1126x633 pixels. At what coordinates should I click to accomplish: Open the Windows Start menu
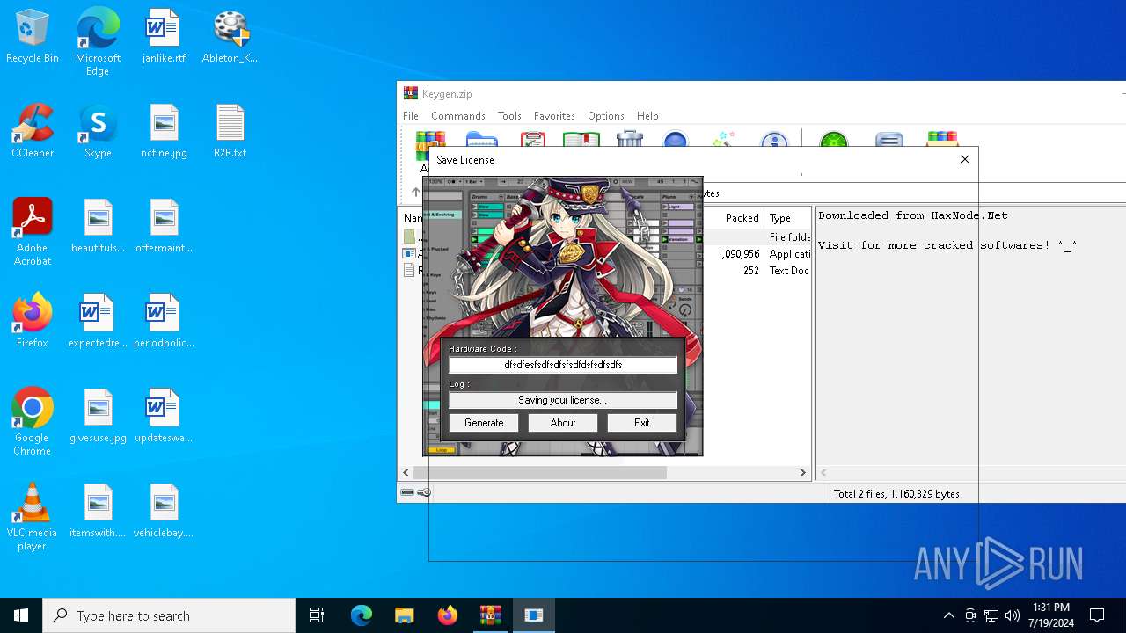coord(21,615)
